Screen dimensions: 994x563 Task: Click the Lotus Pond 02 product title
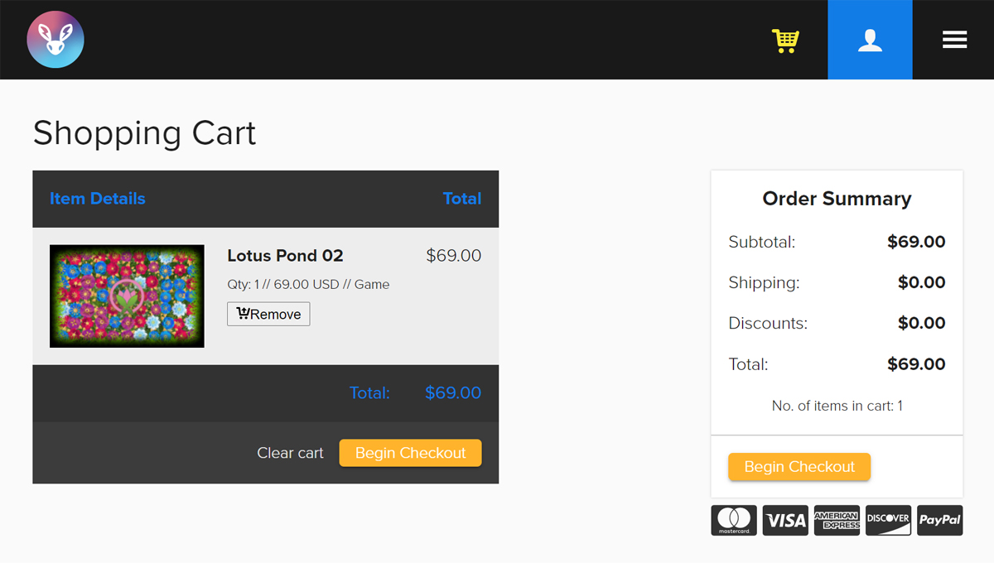pyautogui.click(x=285, y=256)
